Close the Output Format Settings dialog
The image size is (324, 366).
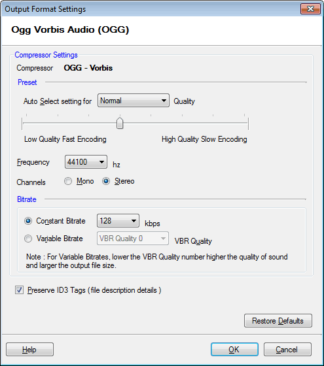tap(310, 9)
